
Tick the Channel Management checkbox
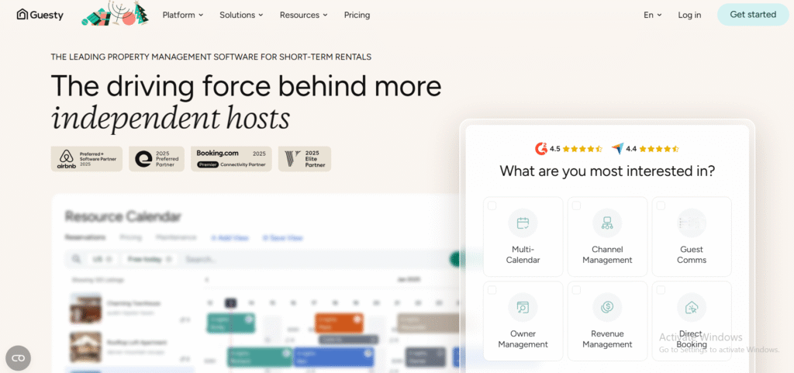click(576, 205)
